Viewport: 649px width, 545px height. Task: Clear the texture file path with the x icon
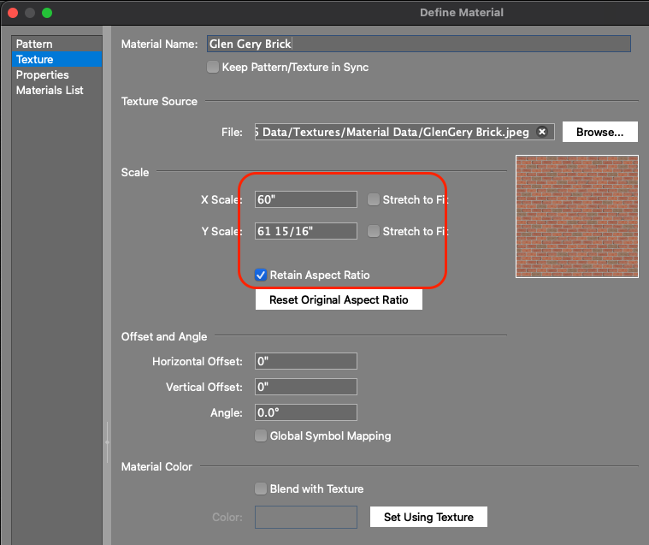[542, 132]
